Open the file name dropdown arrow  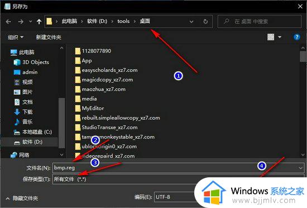click(x=301, y=168)
